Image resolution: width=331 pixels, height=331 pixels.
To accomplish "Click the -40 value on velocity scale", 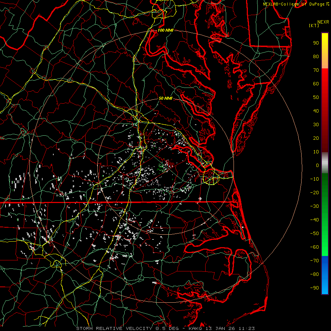I will point(314,220).
